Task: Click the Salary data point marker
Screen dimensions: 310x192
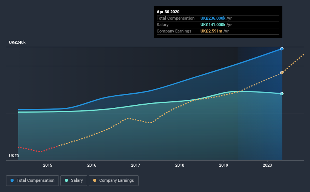Action: click(x=282, y=94)
